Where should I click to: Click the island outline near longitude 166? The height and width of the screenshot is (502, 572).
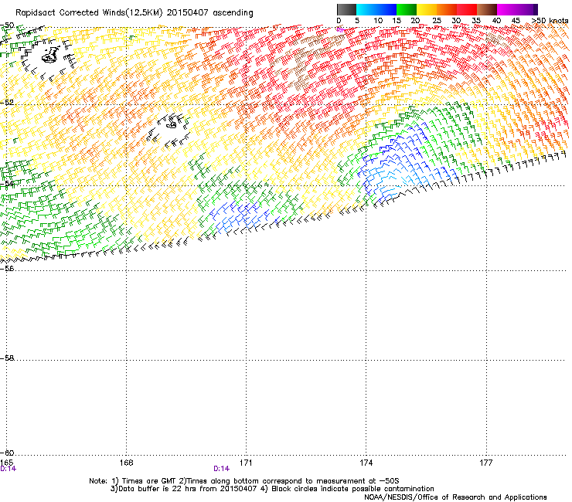tap(50, 55)
